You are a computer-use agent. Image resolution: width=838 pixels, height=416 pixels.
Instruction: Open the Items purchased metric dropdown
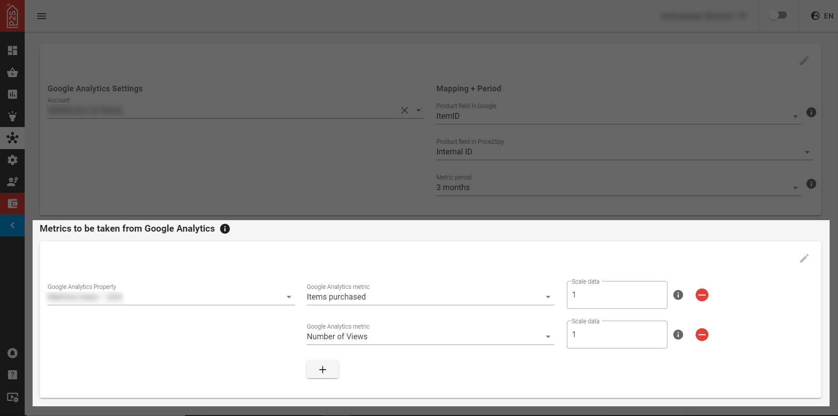[430, 297]
